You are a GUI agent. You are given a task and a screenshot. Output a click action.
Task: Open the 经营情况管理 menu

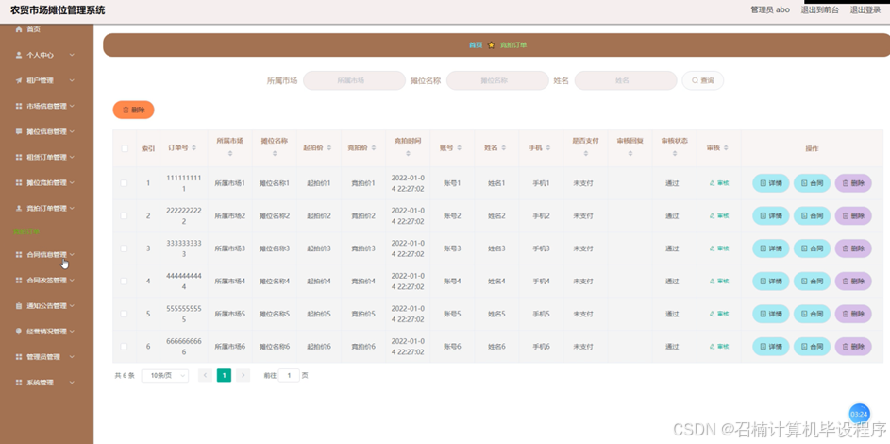click(x=46, y=332)
